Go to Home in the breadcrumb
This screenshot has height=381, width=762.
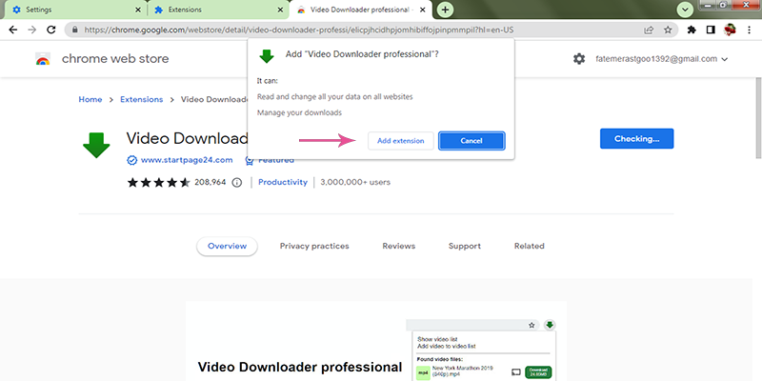(90, 99)
